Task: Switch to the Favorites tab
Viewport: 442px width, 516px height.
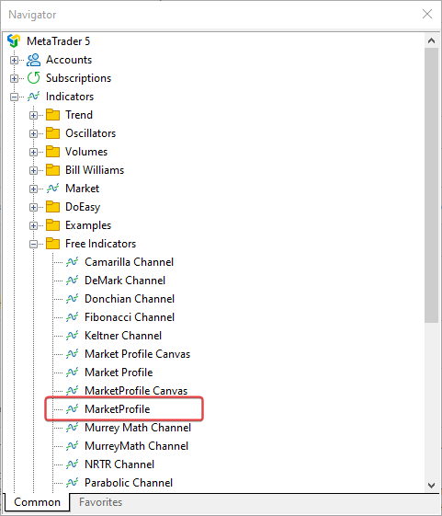Action: (x=101, y=502)
